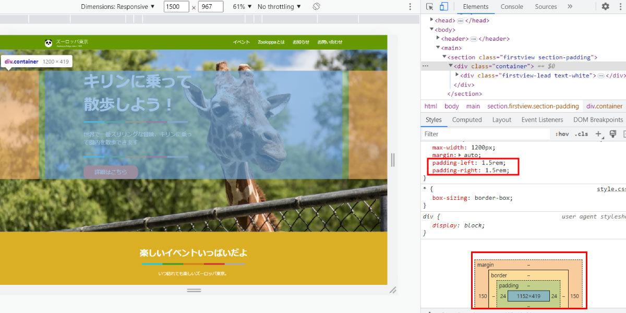Image resolution: width=626 pixels, height=313 pixels.
Task: Click the Zooloppaとは nav link
Action: [271, 42]
